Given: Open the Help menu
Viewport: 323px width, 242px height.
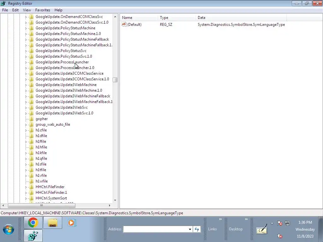Looking at the screenshot, I should coord(58,10).
